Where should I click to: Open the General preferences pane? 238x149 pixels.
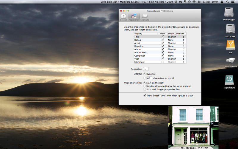(x=123, y=17)
